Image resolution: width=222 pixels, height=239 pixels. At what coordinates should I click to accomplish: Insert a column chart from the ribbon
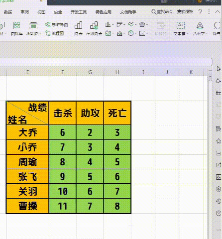point(108,24)
